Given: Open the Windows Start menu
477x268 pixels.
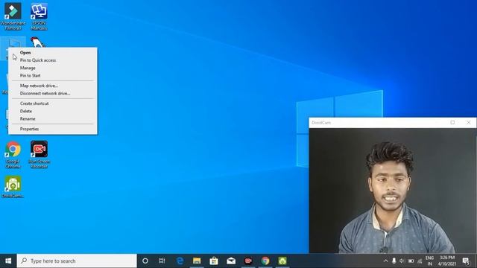Looking at the screenshot, I should tap(8, 261).
